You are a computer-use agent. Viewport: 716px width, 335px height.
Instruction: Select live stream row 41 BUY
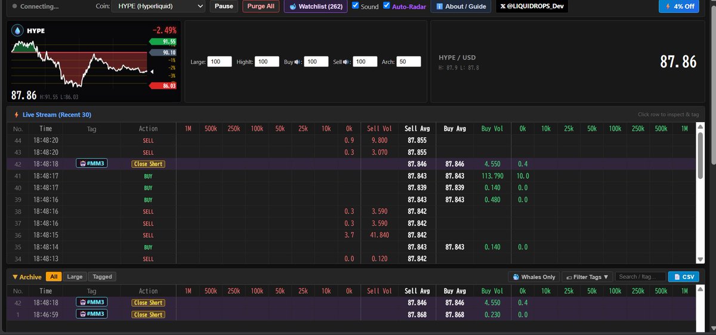(x=351, y=176)
